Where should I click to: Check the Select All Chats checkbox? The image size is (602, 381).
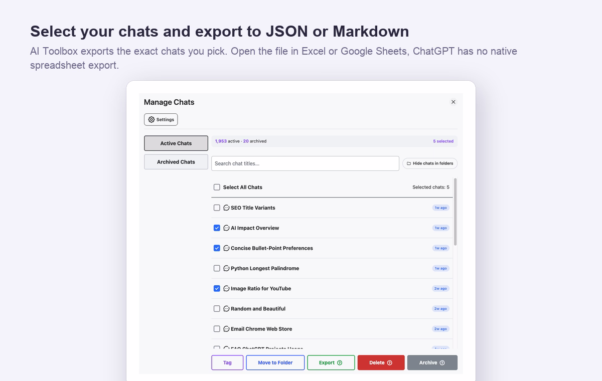coord(217,187)
